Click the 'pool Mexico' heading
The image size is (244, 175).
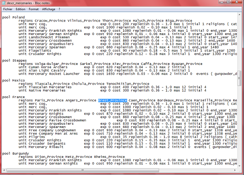coord(13,81)
